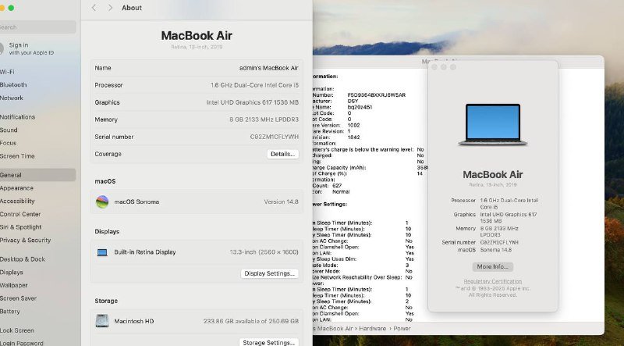Open Sound settings in sidebar
Screen dimensions: 624x346
pyautogui.click(x=9, y=130)
